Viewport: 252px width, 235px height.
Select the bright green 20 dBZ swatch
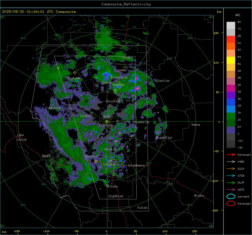231,116
